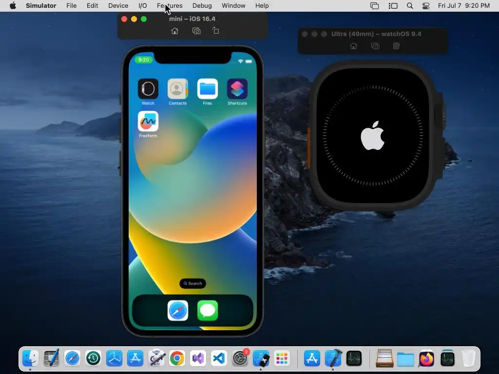Image resolution: width=499 pixels, height=374 pixels.
Task: Open the Apple menu
Action: tap(13, 6)
